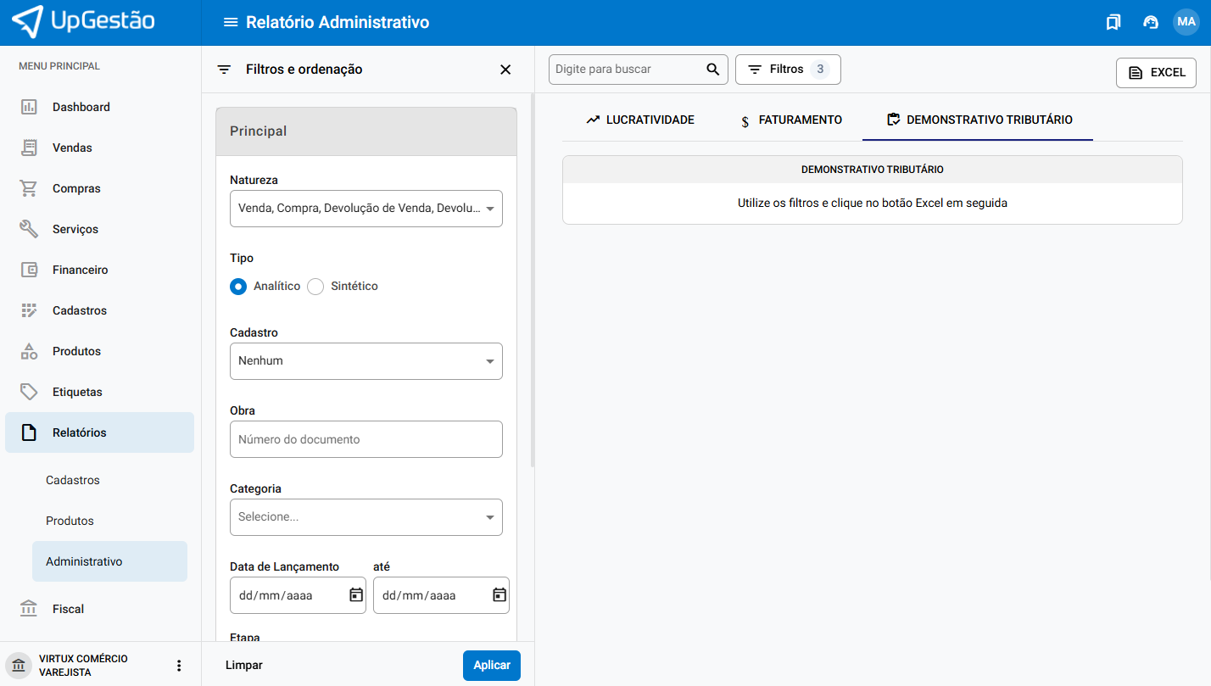Switch to the Faturamento tab
This screenshot has width=1211, height=686.
pyautogui.click(x=791, y=120)
